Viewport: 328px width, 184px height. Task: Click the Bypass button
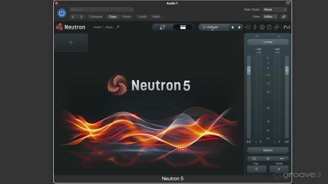click(x=268, y=150)
